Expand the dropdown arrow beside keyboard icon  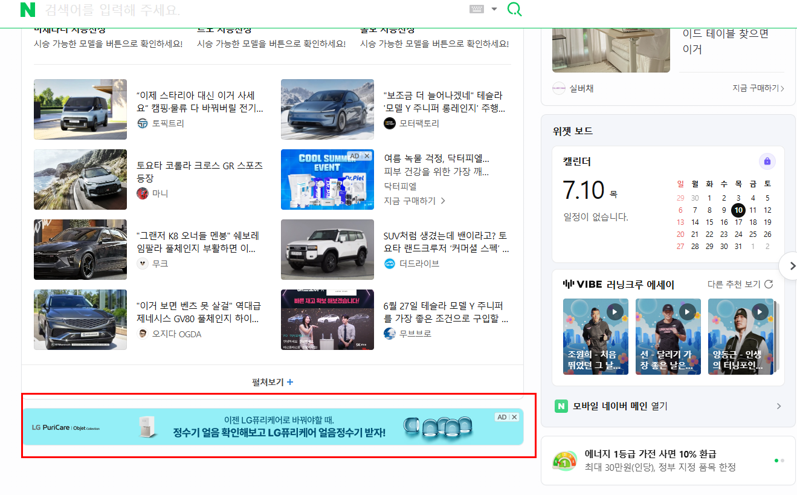(x=494, y=9)
